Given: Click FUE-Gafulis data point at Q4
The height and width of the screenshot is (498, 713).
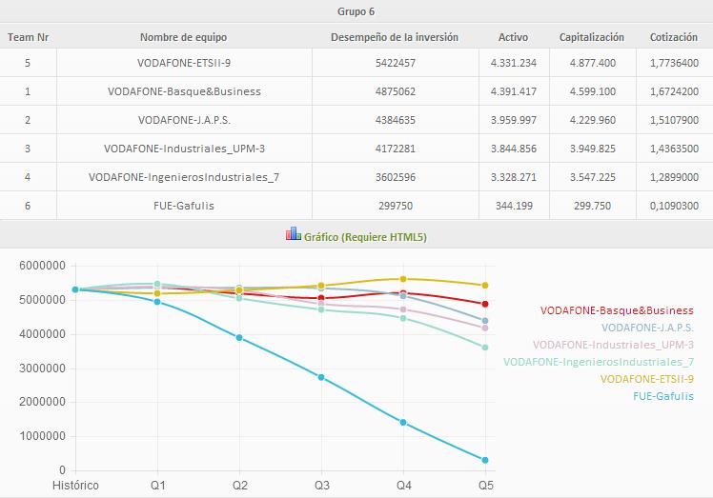Looking at the screenshot, I should [403, 423].
